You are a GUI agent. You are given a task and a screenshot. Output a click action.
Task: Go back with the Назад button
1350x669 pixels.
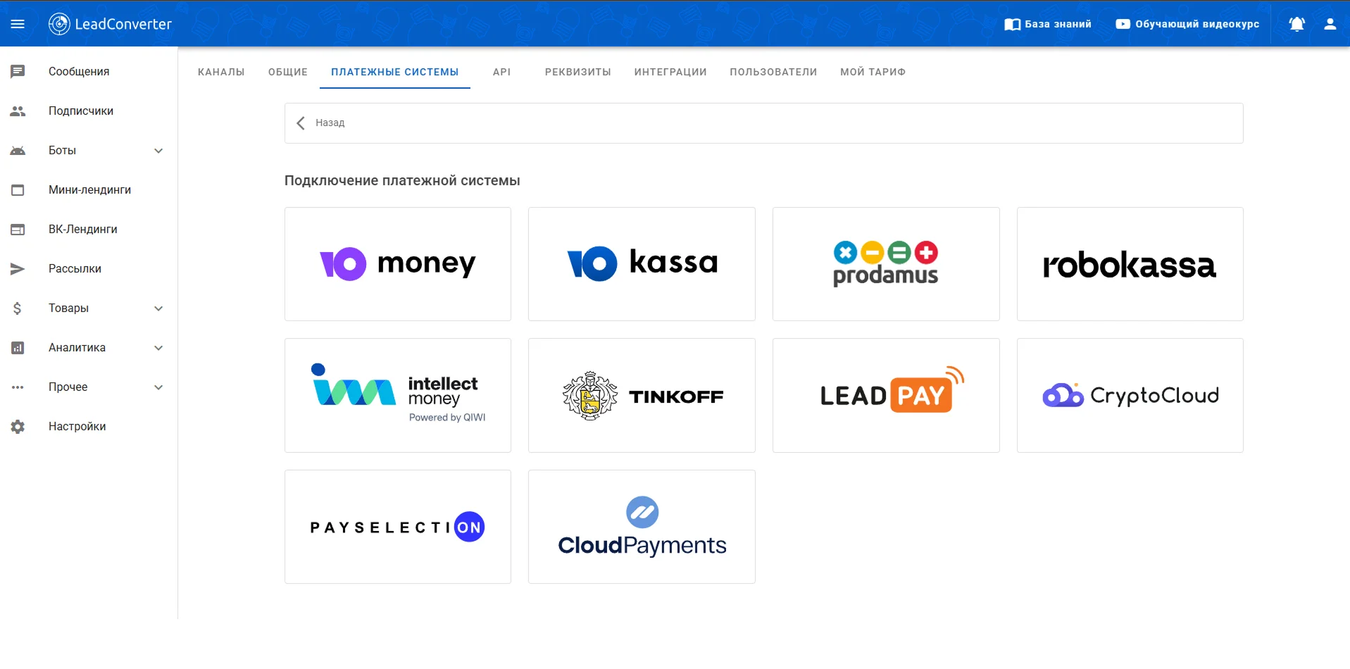coord(321,123)
